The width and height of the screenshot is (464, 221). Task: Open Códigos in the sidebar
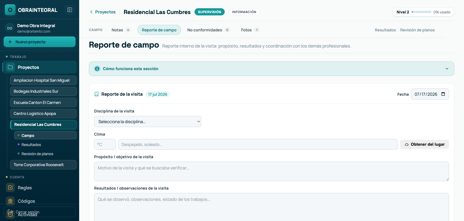(40, 201)
